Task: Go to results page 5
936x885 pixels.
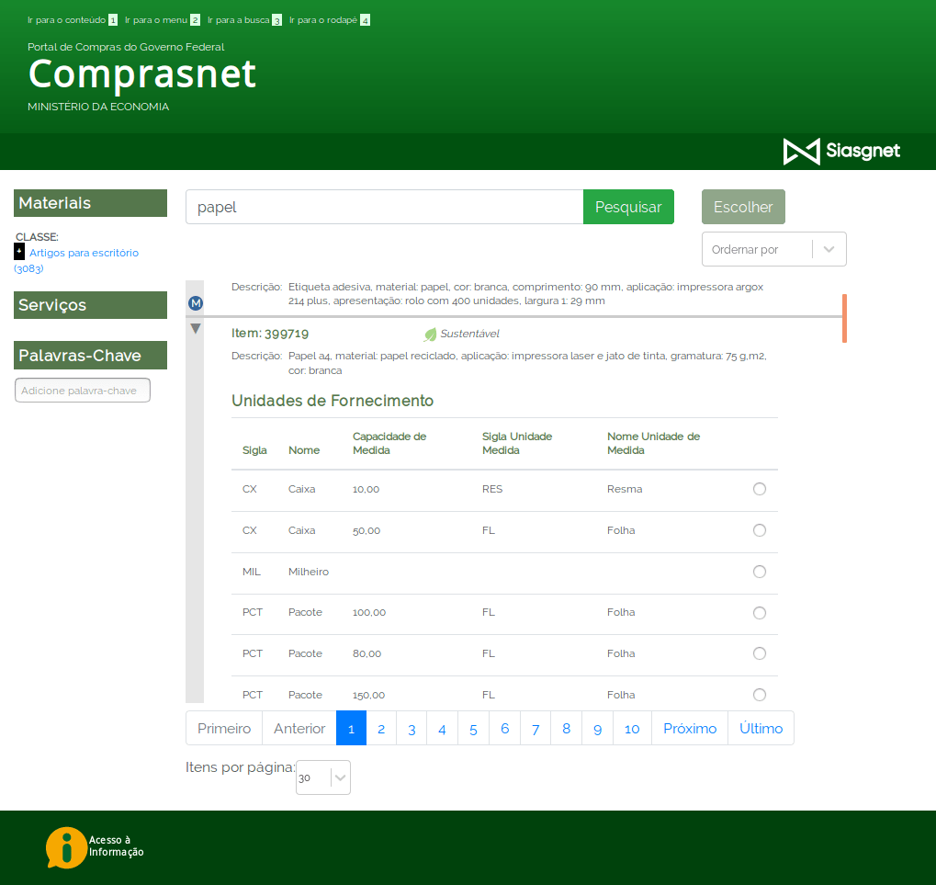Action: (x=473, y=729)
